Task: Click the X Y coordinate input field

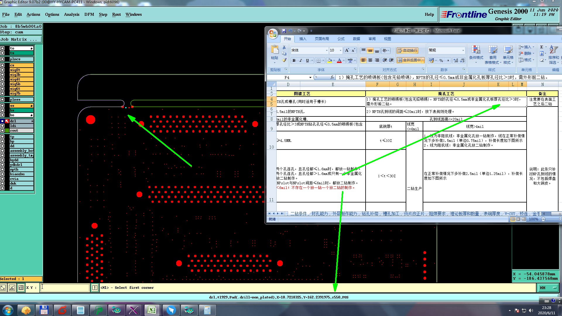Action: pos(65,288)
